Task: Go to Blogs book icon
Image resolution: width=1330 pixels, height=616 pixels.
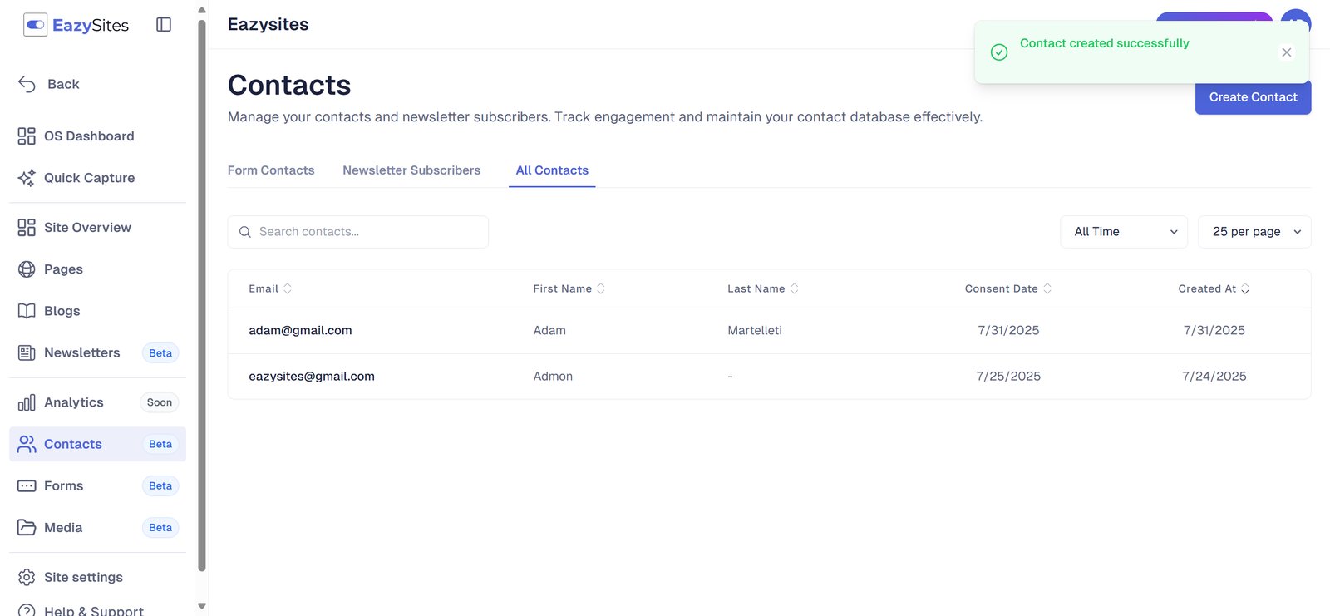Action: point(27,311)
